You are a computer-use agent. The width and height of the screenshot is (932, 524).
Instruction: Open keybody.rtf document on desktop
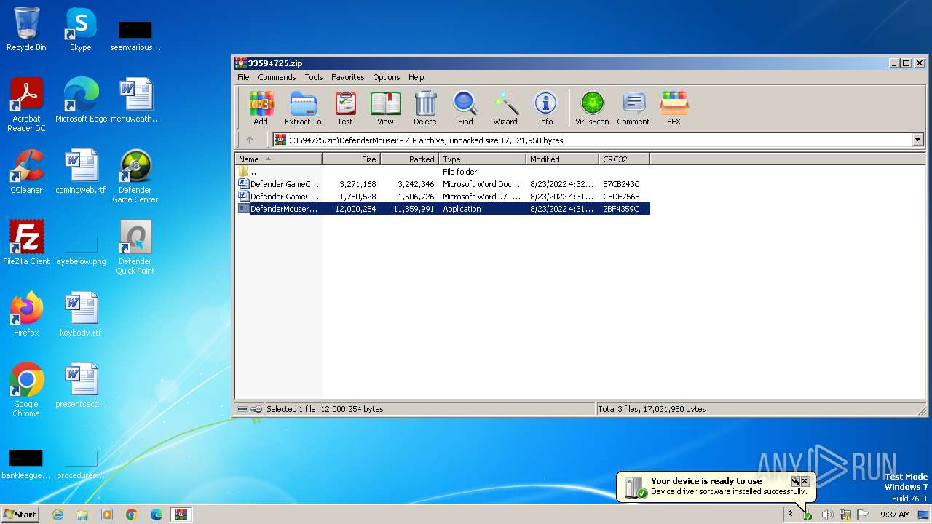click(x=81, y=315)
